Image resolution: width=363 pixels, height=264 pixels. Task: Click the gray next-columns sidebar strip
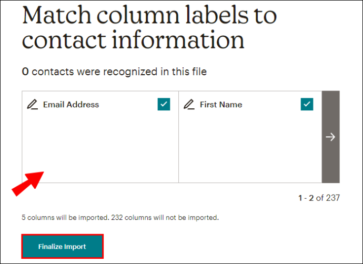pos(330,137)
